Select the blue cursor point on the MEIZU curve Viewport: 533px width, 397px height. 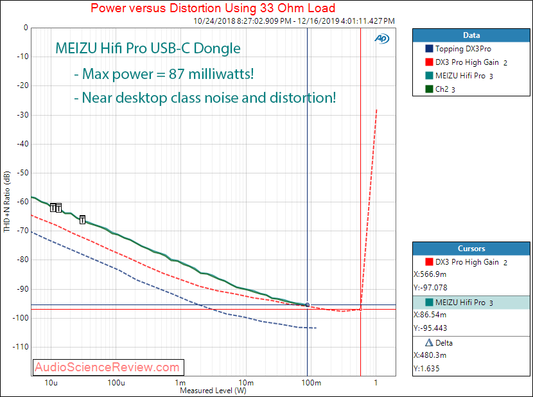[x=308, y=305]
